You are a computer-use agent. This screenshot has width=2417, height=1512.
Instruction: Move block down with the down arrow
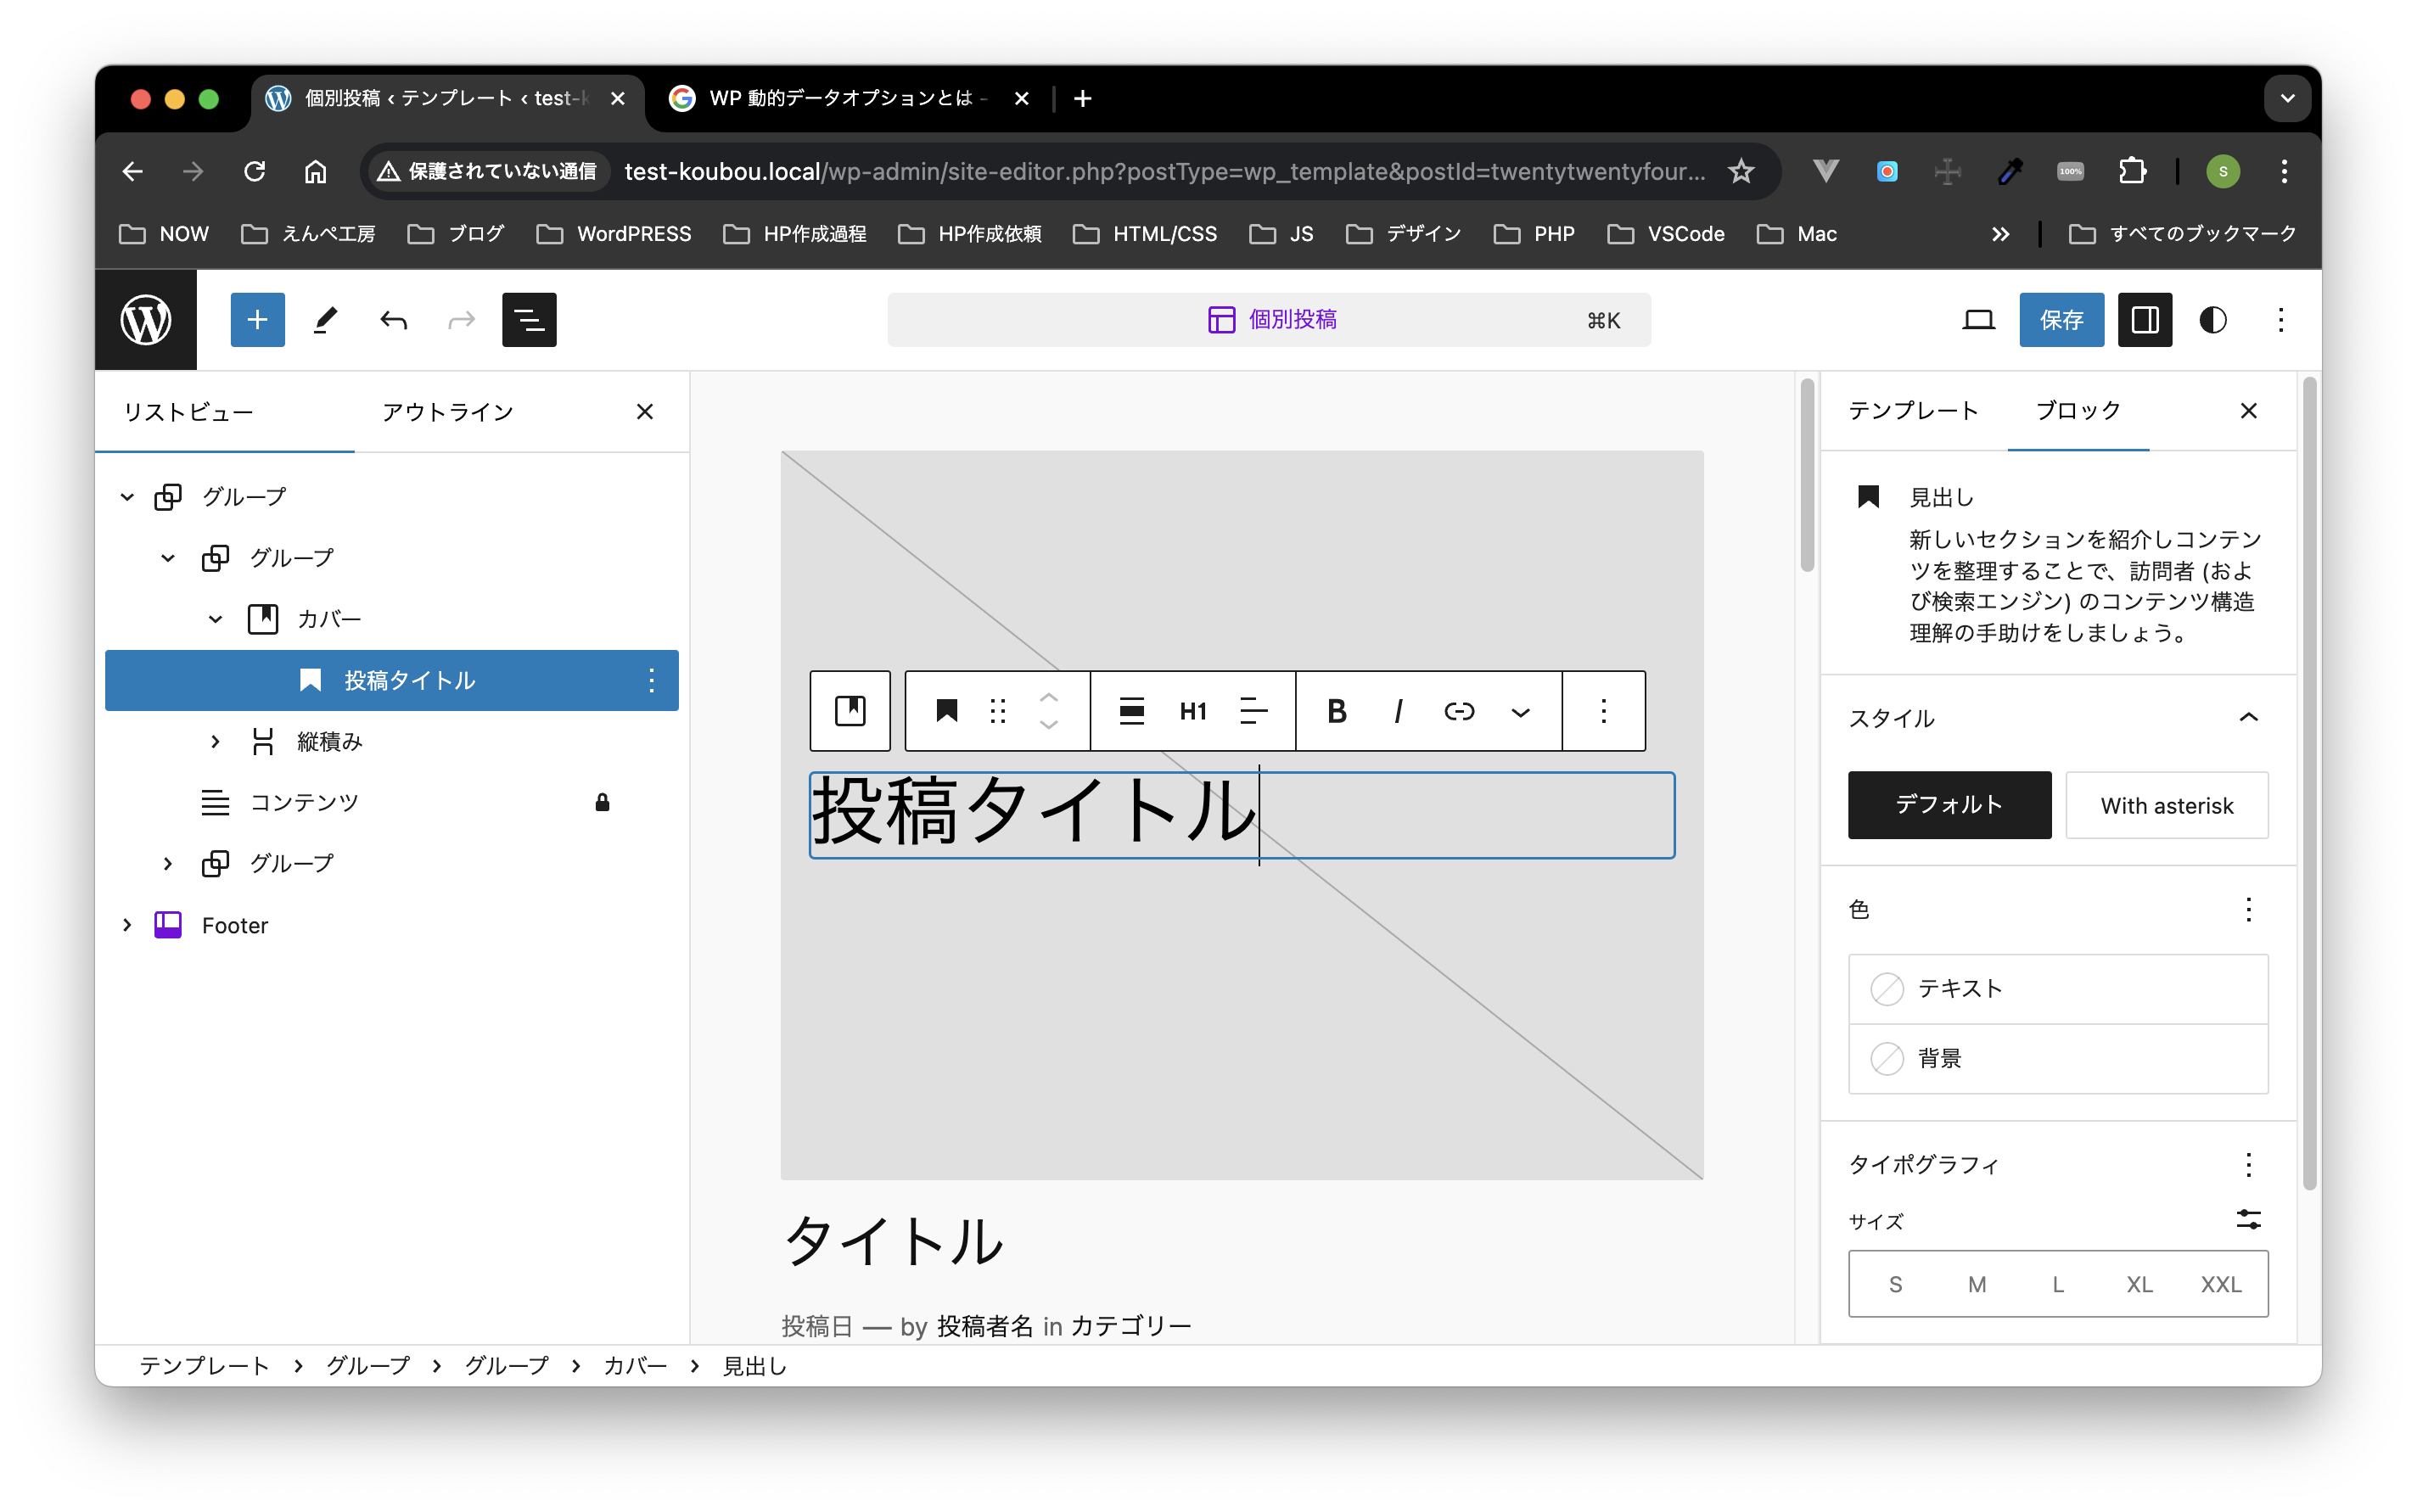click(1048, 725)
